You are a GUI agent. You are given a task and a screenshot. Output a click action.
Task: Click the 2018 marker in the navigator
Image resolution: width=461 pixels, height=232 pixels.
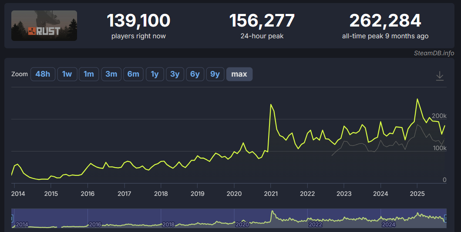[x=168, y=225]
